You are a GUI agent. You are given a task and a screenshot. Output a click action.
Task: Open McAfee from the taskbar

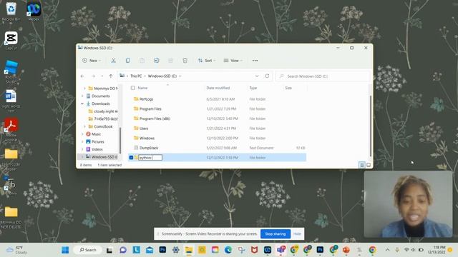tap(255, 250)
